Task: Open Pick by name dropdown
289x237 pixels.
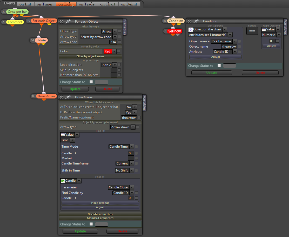Action: (224, 41)
